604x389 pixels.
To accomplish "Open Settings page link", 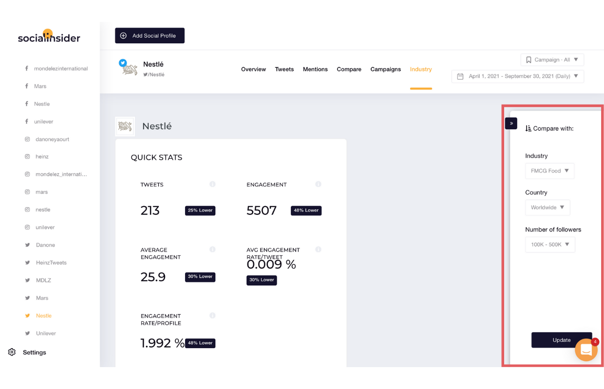I will [35, 352].
